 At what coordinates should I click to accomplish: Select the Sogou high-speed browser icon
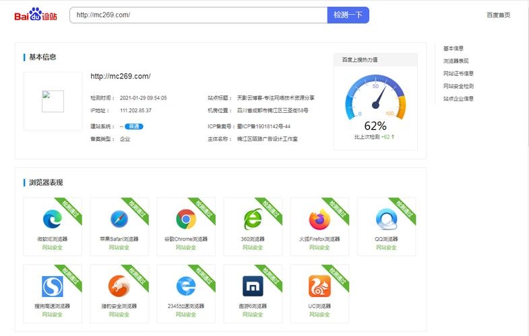pos(53,286)
